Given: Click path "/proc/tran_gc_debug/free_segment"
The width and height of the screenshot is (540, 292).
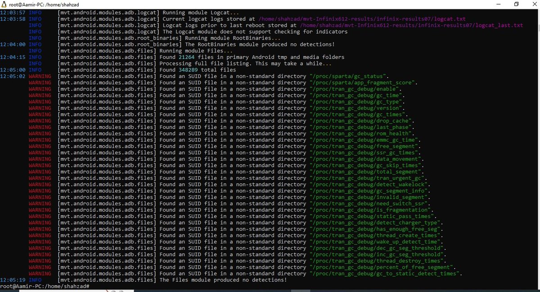Looking at the screenshot, I should (x=364, y=146).
